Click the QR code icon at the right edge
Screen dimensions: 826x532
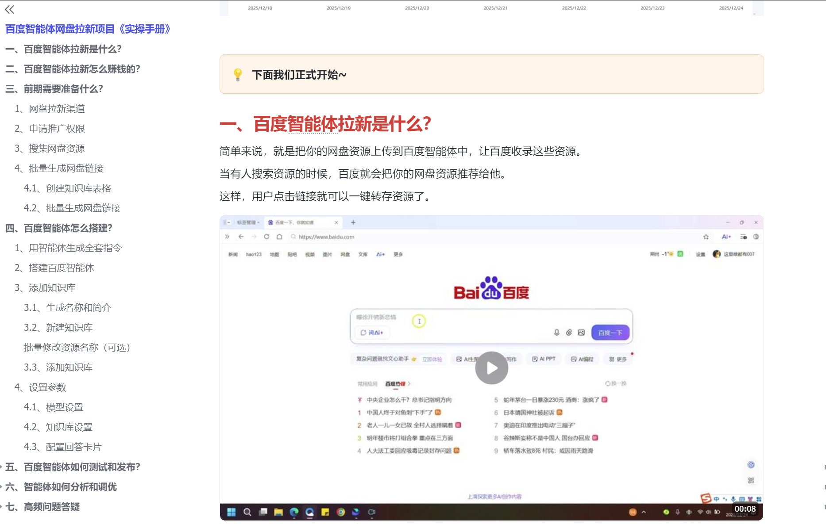pos(751,479)
